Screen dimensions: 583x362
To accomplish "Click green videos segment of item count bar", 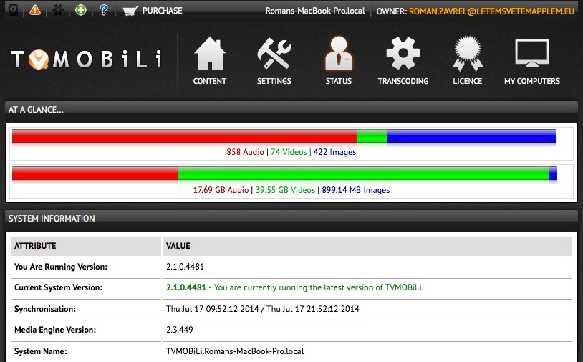I will coord(372,136).
